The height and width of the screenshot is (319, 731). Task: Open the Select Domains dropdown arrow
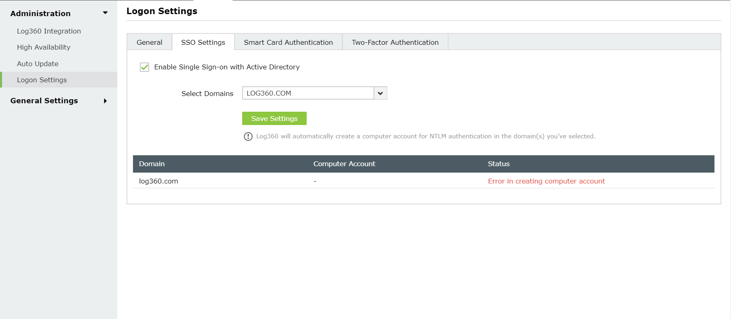(x=380, y=93)
